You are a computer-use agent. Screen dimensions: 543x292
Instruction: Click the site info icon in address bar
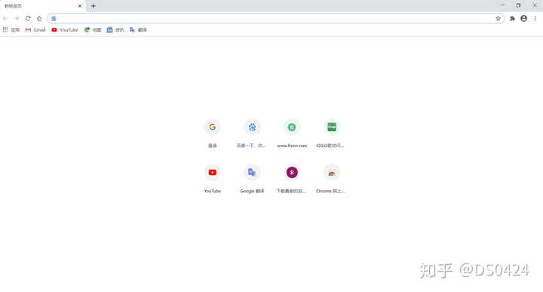54,18
